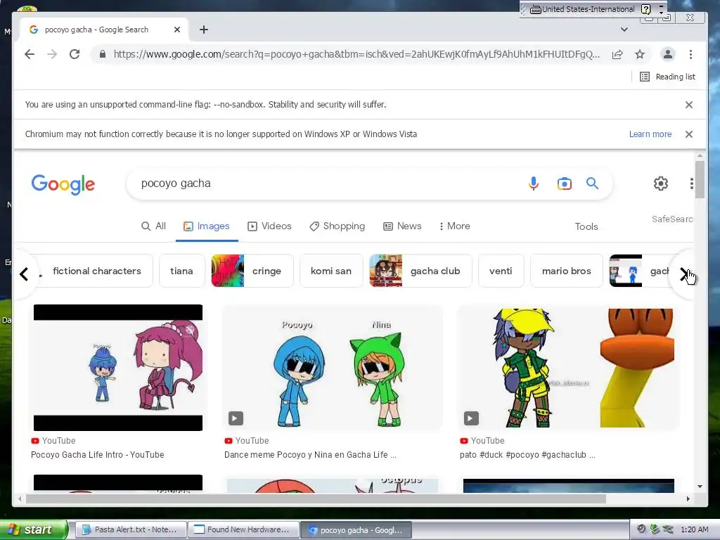Filter by mario bros chip
The height and width of the screenshot is (540, 720).
tap(567, 271)
